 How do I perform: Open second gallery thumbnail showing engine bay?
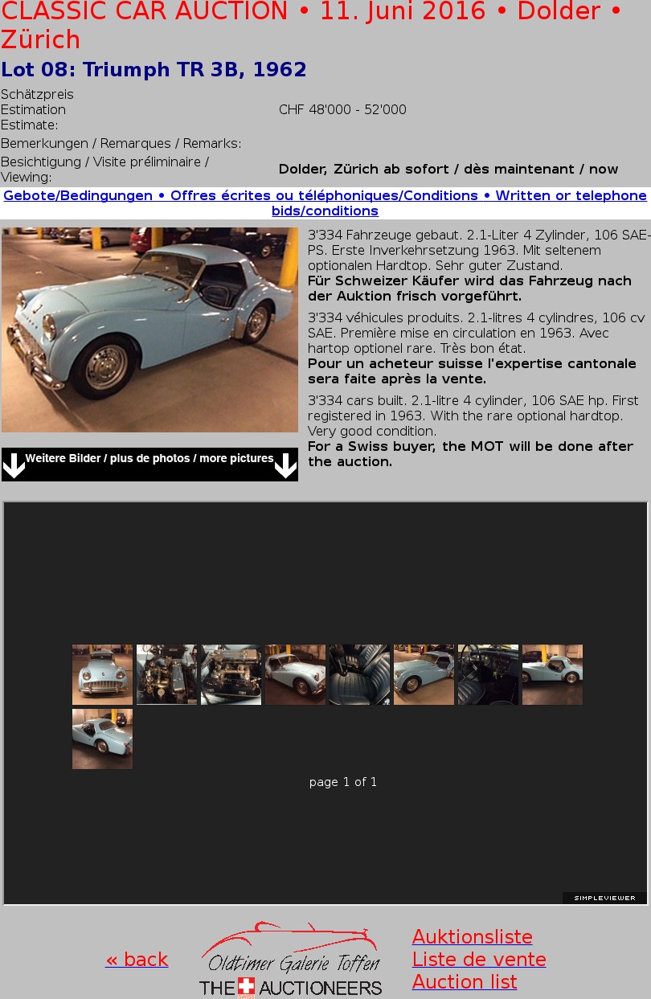[166, 674]
